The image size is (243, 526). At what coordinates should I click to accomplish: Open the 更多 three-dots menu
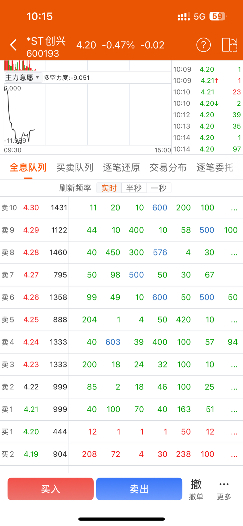click(224, 489)
